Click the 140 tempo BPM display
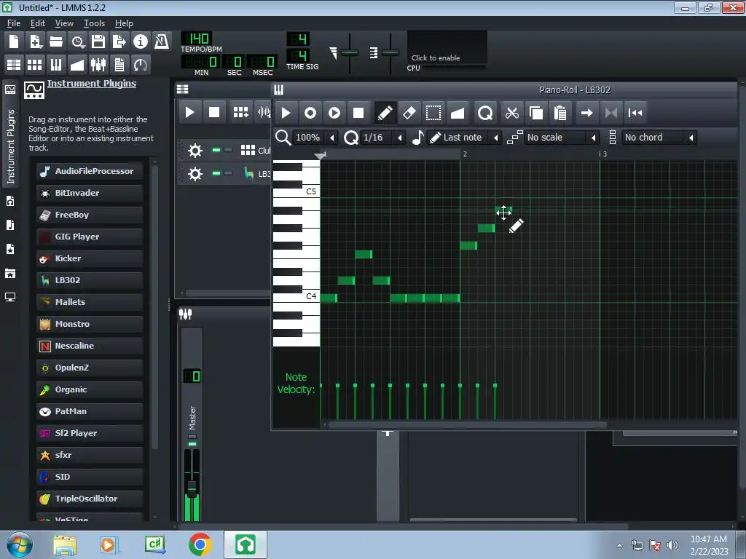 point(197,39)
